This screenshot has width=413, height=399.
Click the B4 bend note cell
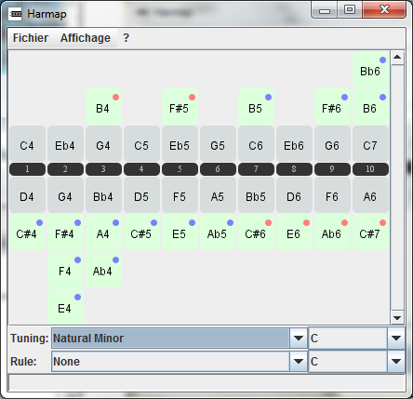(103, 107)
